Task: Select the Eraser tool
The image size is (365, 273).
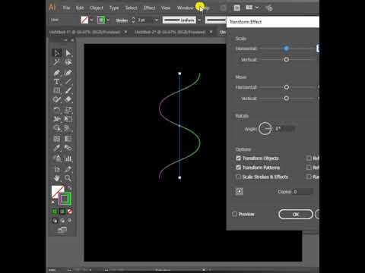Action: pyautogui.click(x=68, y=99)
